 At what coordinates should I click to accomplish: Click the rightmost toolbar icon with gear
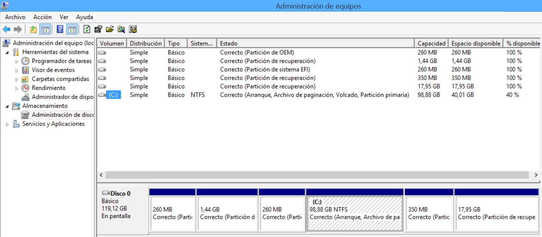click(x=133, y=29)
